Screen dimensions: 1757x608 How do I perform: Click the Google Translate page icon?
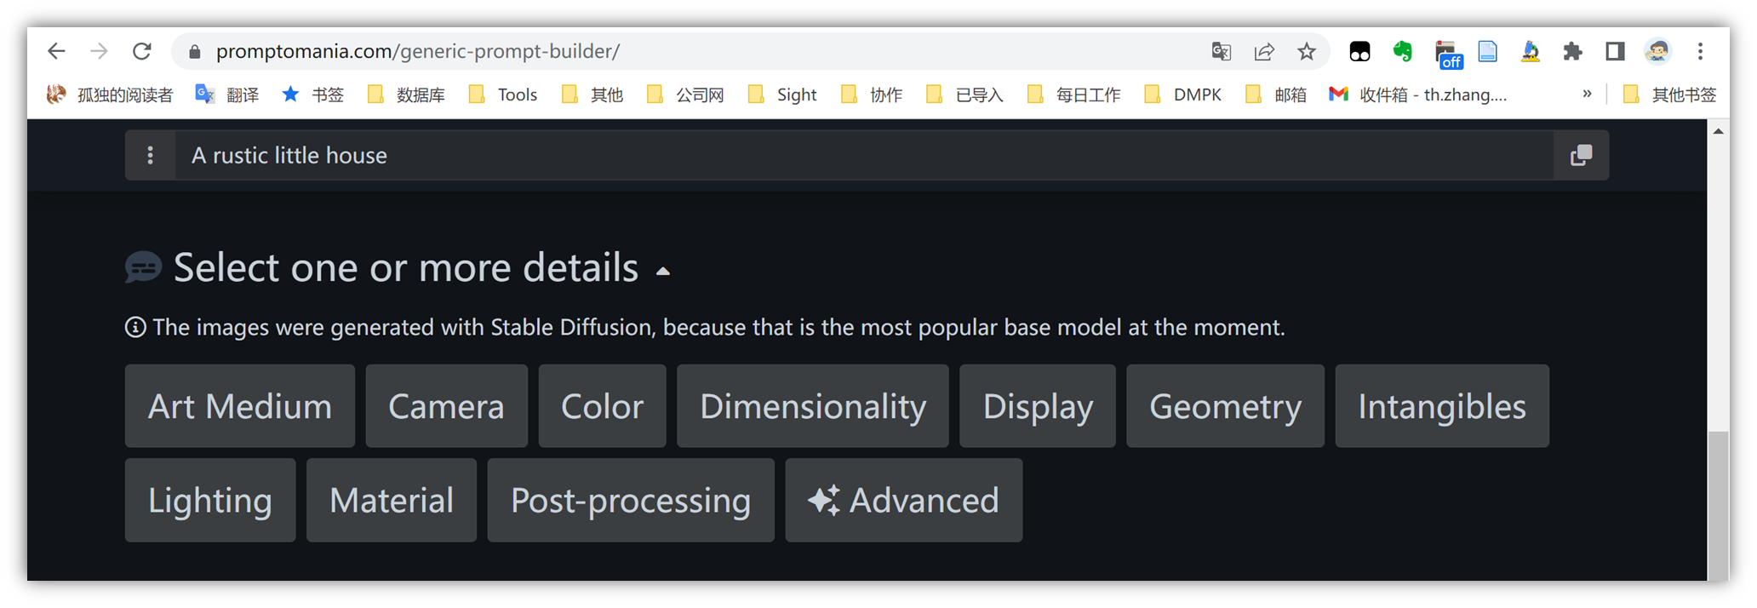coord(1222,52)
